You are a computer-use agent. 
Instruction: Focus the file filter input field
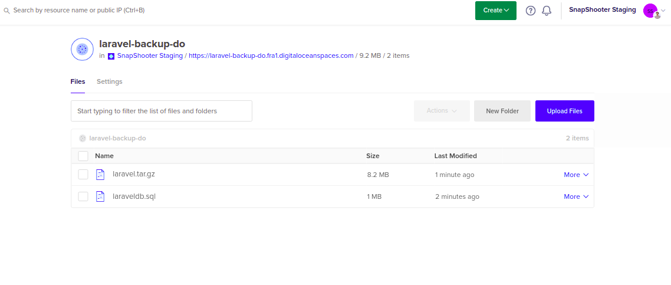click(x=162, y=111)
